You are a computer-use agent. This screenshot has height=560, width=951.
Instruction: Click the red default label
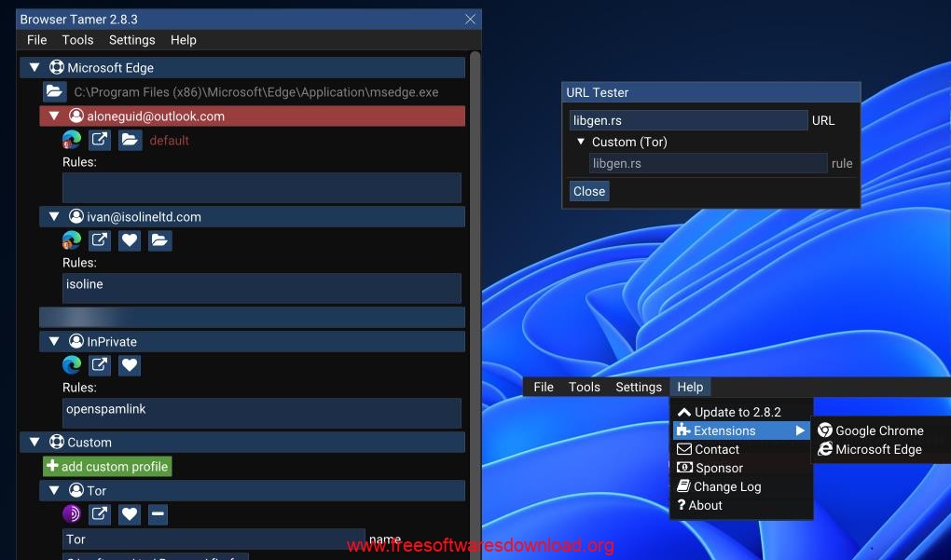[x=169, y=140]
